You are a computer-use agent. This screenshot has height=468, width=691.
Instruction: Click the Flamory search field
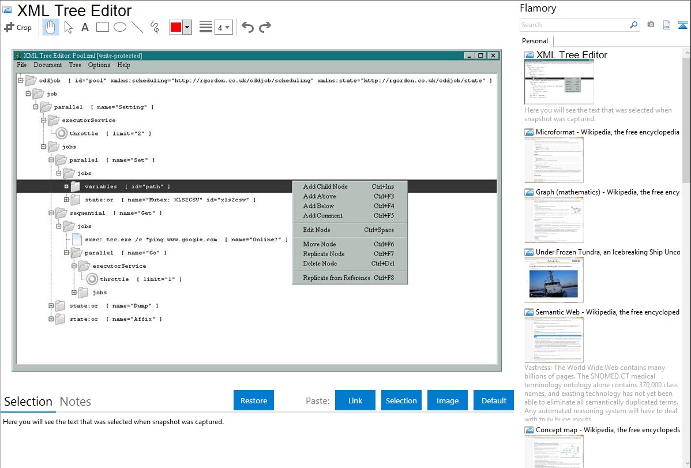coord(574,25)
